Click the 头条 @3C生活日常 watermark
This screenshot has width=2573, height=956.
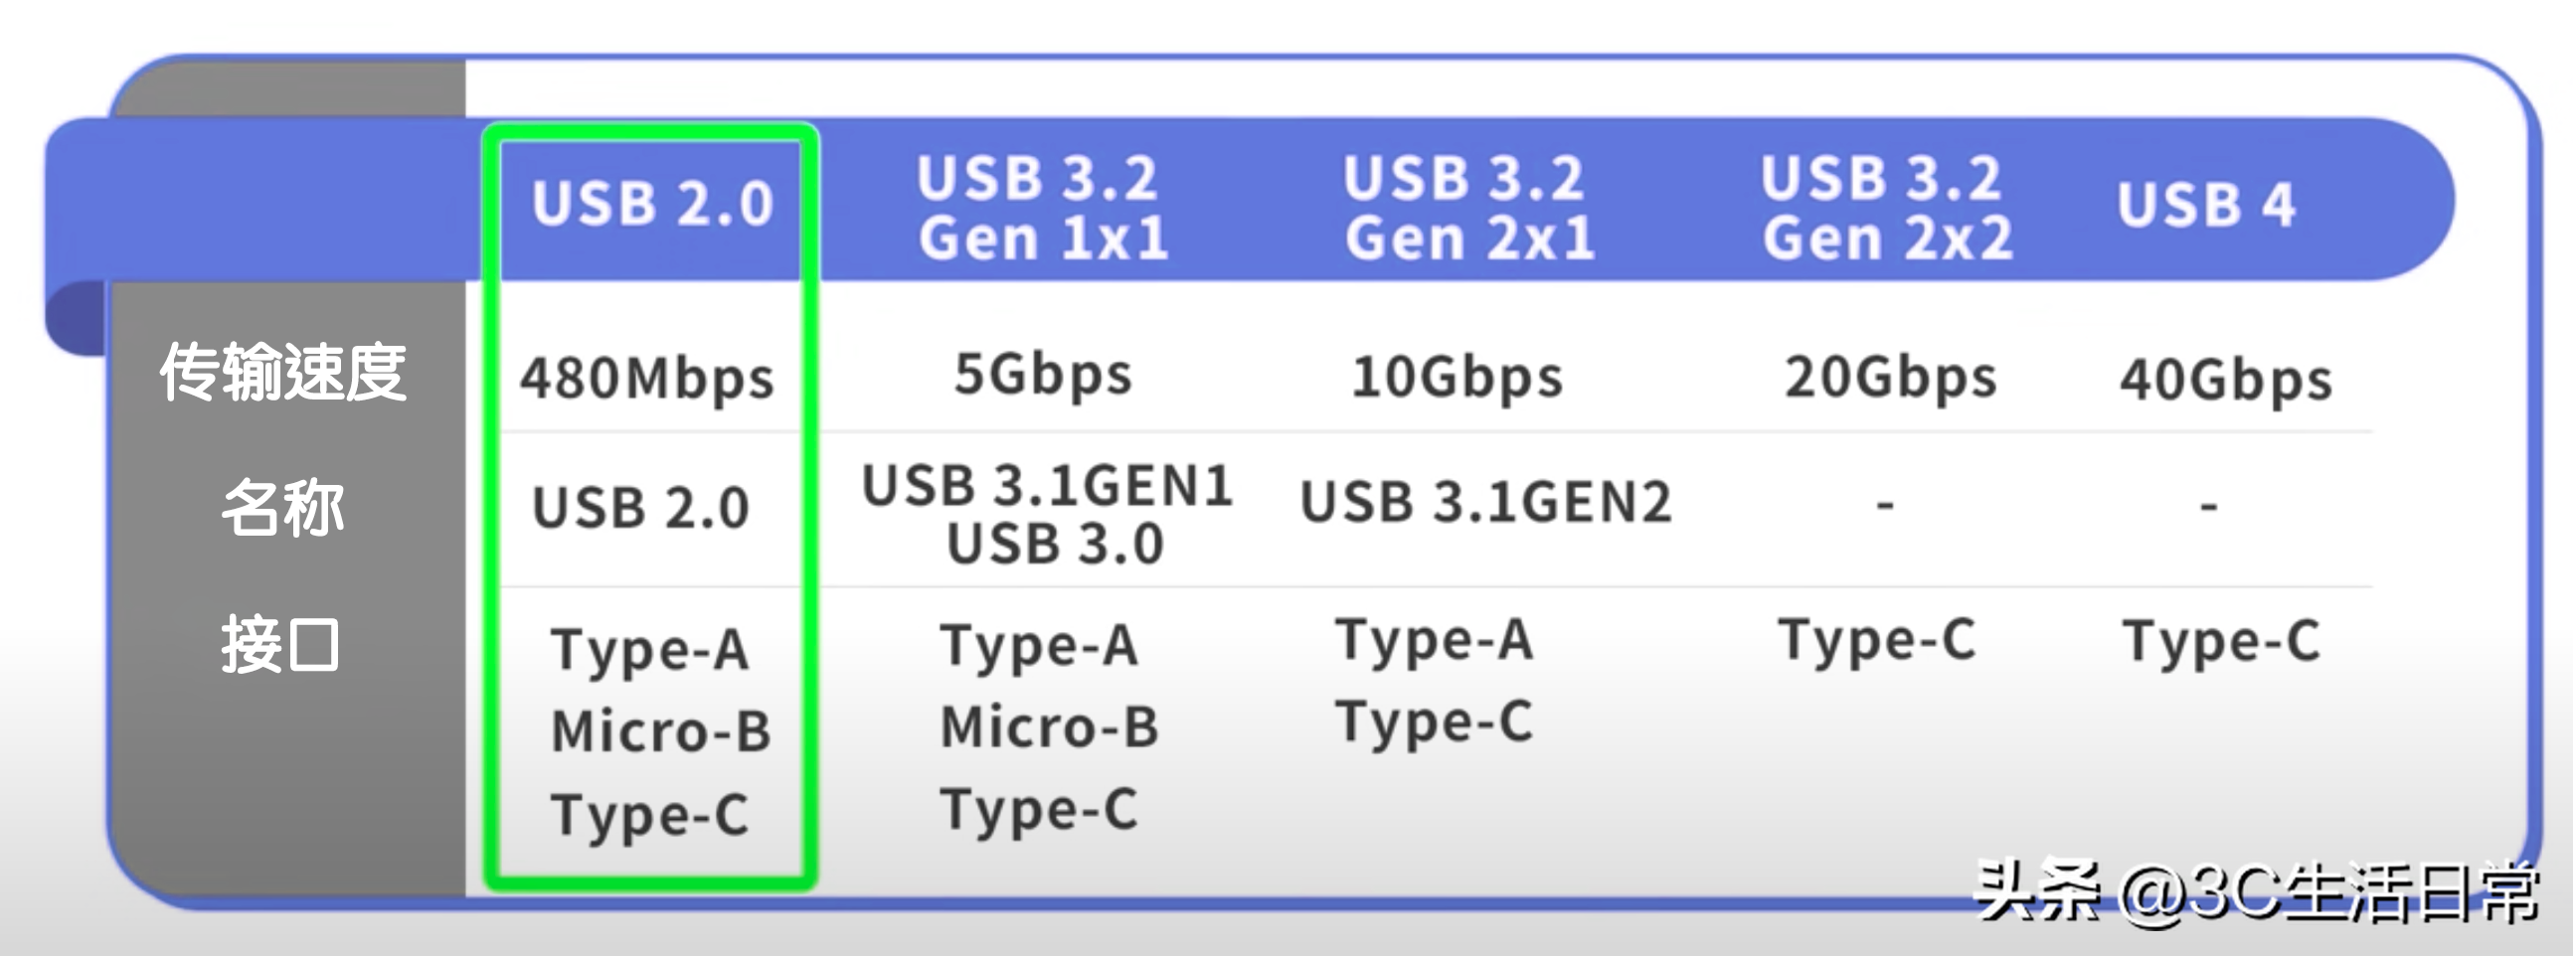(2258, 891)
